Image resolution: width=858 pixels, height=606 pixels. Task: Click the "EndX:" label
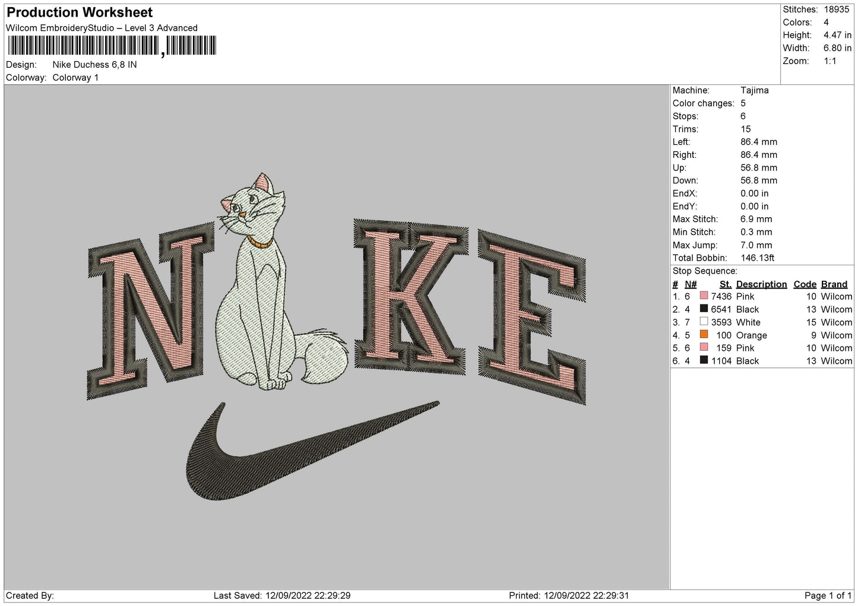tap(685, 193)
